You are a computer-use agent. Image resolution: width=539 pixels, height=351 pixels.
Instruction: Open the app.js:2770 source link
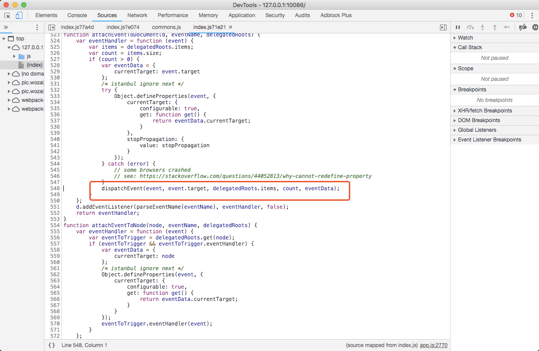(433, 345)
